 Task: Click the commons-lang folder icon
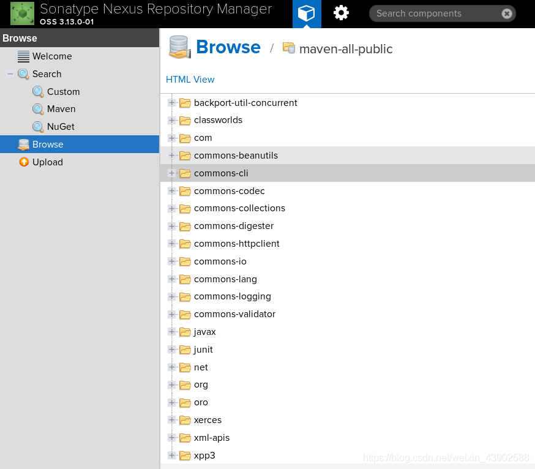tap(185, 279)
